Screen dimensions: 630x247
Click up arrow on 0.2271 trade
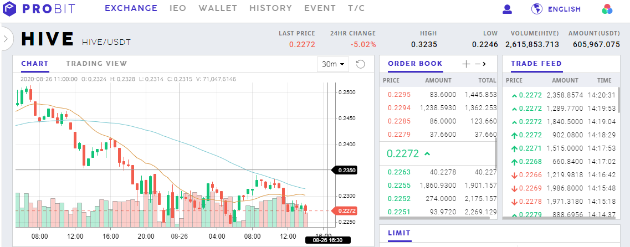click(514, 148)
